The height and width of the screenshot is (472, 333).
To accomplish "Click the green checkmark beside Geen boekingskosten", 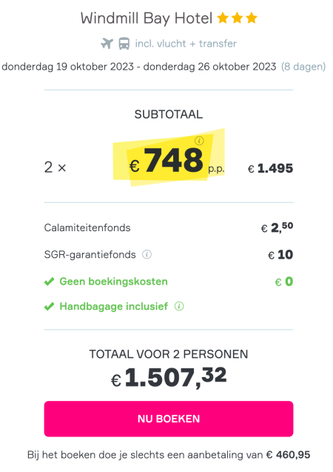I will (x=50, y=282).
